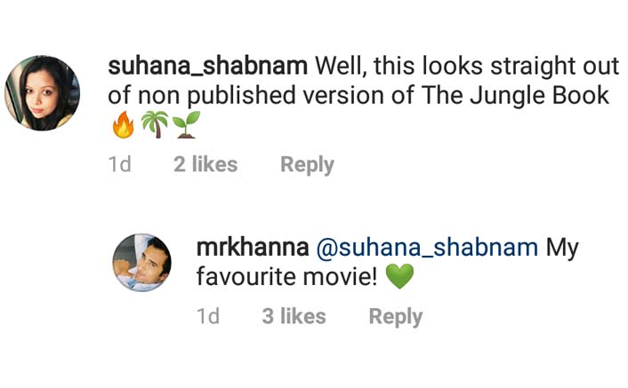The image size is (628, 388).
Task: Click the 1d timestamp under mrkhanna's reply
Action: tap(207, 316)
